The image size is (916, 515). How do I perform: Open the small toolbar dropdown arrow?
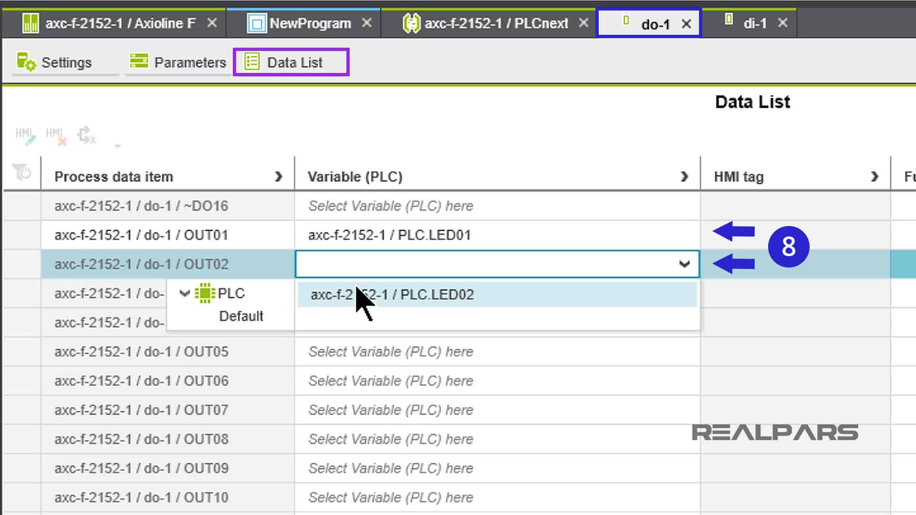pos(117,146)
